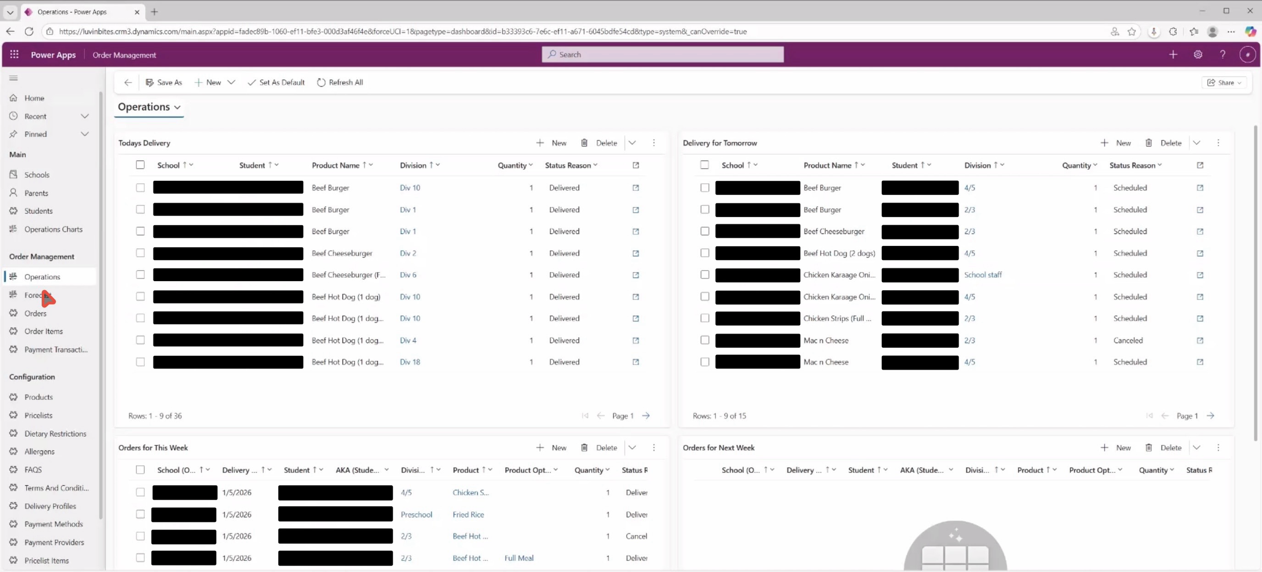
Task: Open the help question mark icon
Action: point(1223,55)
